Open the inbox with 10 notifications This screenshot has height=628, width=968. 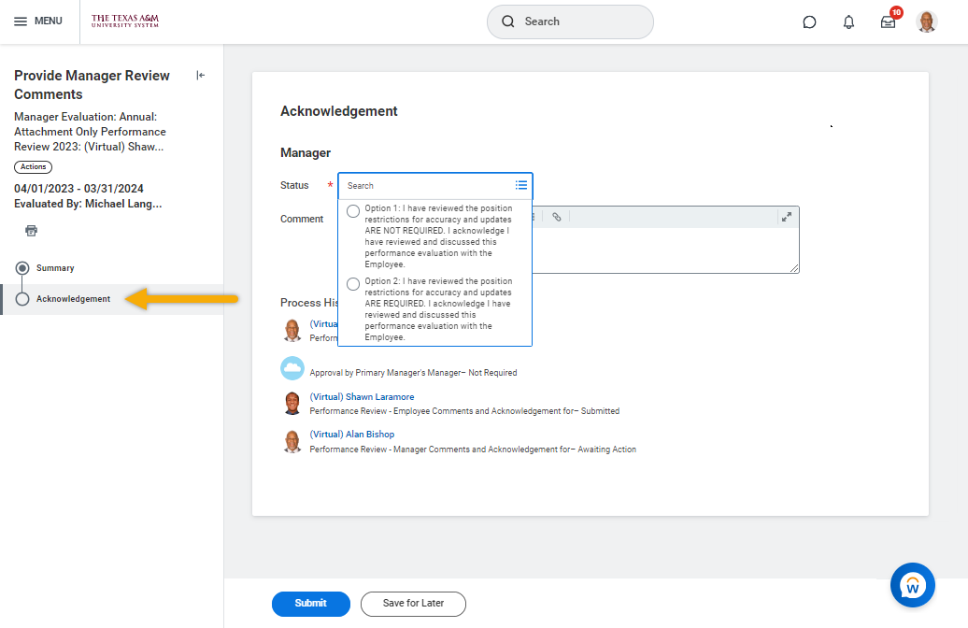pyautogui.click(x=889, y=21)
